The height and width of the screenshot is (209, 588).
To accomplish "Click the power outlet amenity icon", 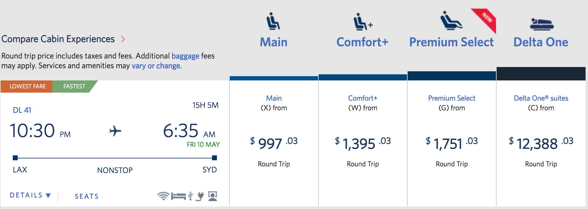I will point(200,196).
